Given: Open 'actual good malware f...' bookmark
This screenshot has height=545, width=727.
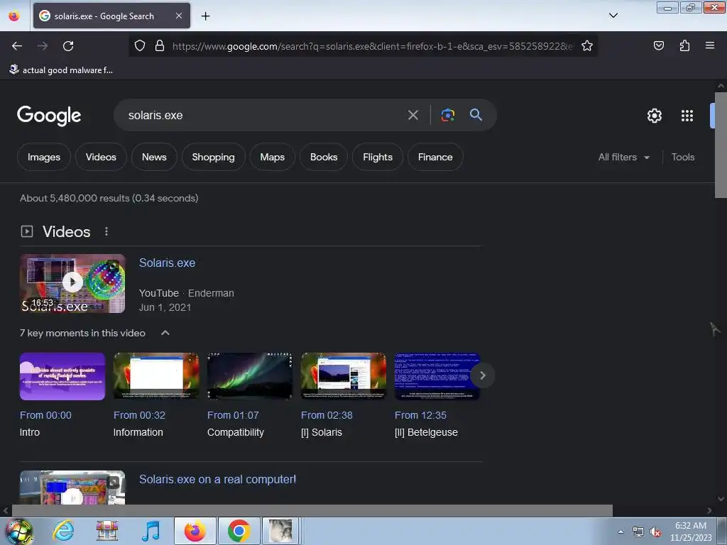Looking at the screenshot, I should 61,70.
